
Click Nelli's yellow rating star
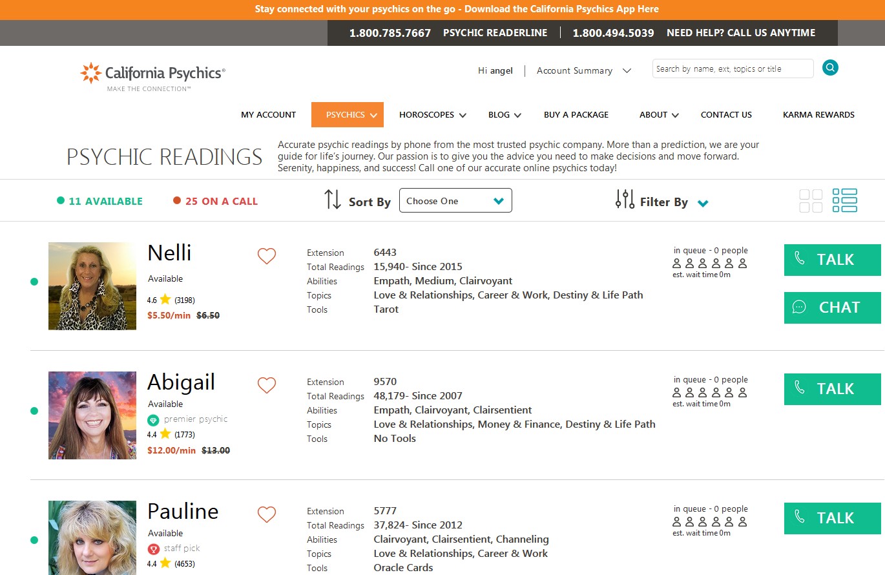coord(165,299)
